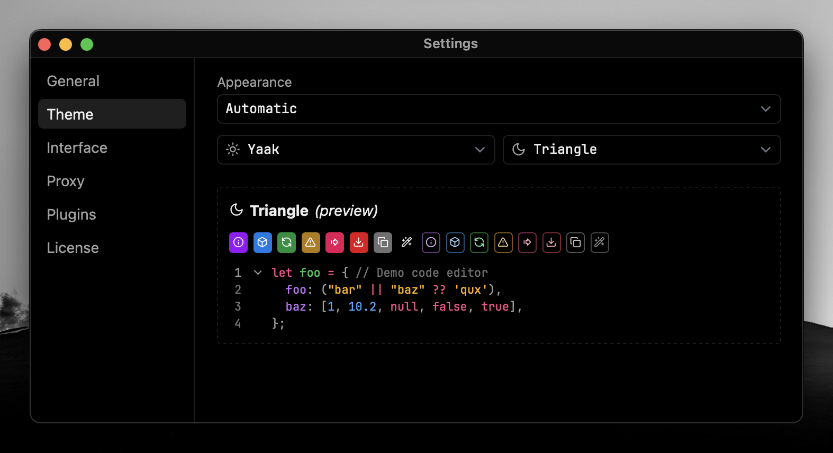Click the solid green refresh icon button

pos(286,242)
